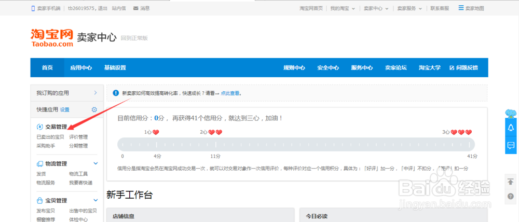
Task: Click the 物流管理 truck icon
Action: [x=39, y=164]
